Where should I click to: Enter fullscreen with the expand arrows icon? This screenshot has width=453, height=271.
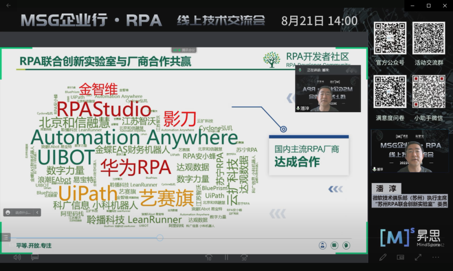[418, 257]
